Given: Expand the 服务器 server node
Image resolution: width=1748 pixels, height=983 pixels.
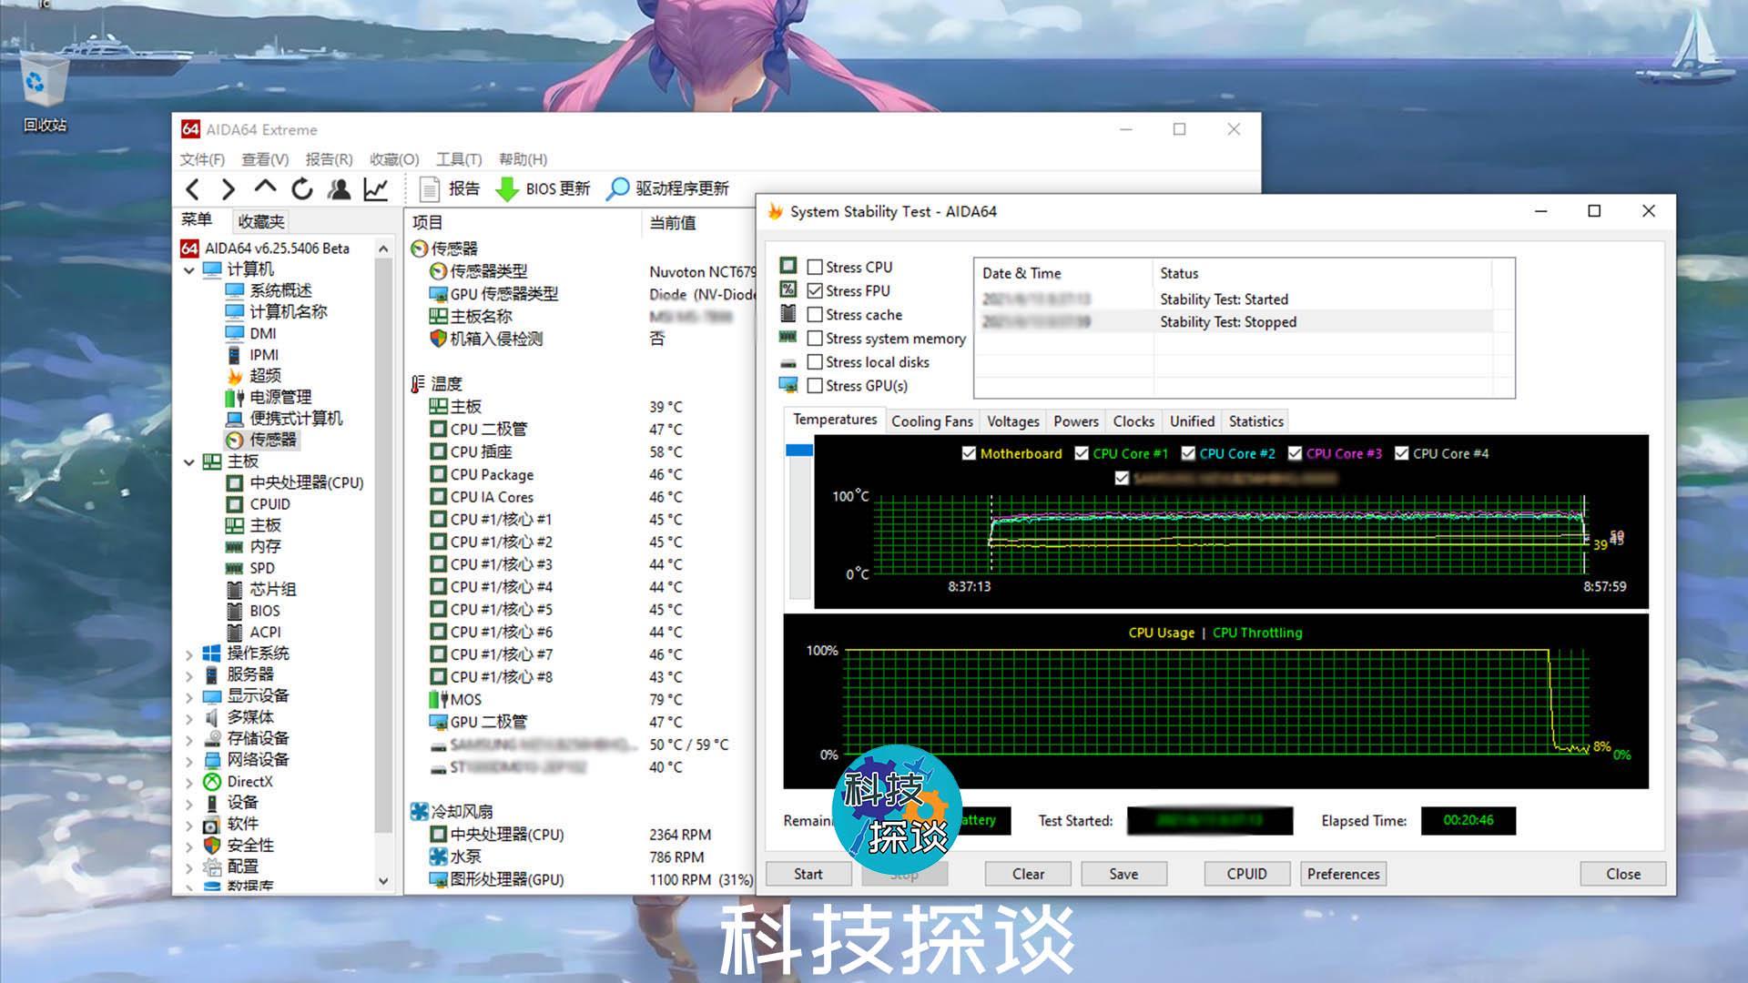Looking at the screenshot, I should (x=189, y=674).
